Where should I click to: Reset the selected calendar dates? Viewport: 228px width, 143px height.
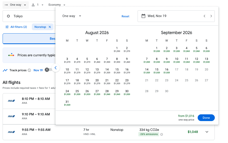[125, 16]
